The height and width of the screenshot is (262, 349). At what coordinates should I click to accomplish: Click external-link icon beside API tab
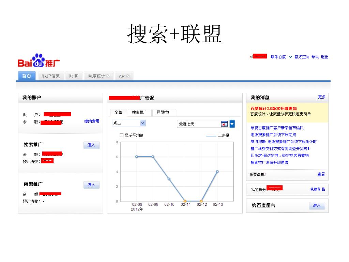(128, 76)
